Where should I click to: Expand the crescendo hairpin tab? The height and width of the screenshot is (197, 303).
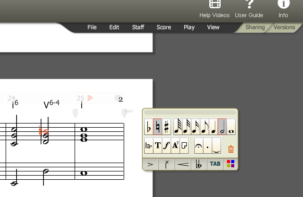click(183, 164)
